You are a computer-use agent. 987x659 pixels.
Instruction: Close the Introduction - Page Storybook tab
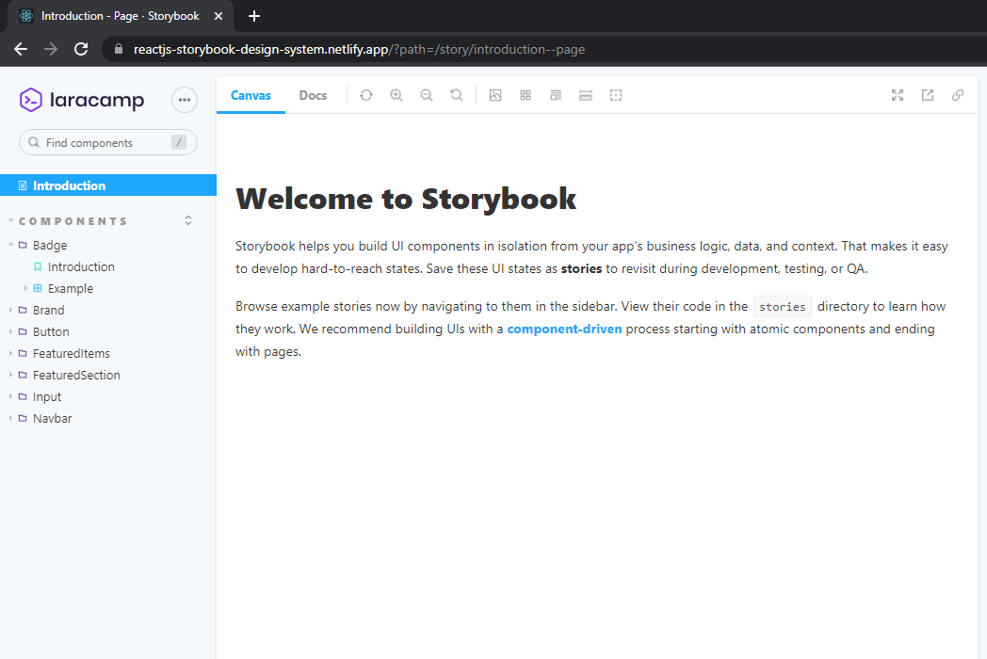pos(218,16)
